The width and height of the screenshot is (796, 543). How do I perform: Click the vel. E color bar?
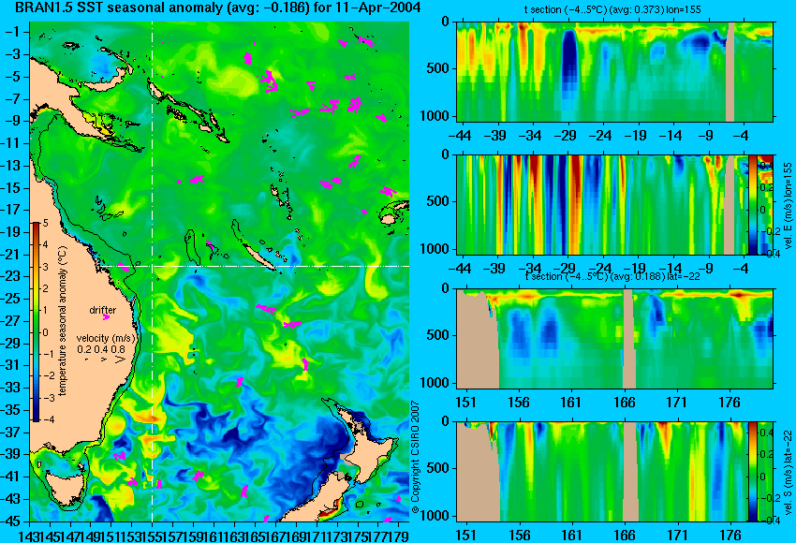(753, 204)
